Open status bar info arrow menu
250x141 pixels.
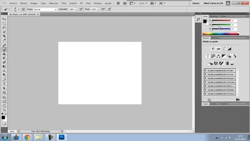pyautogui.click(x=62, y=131)
